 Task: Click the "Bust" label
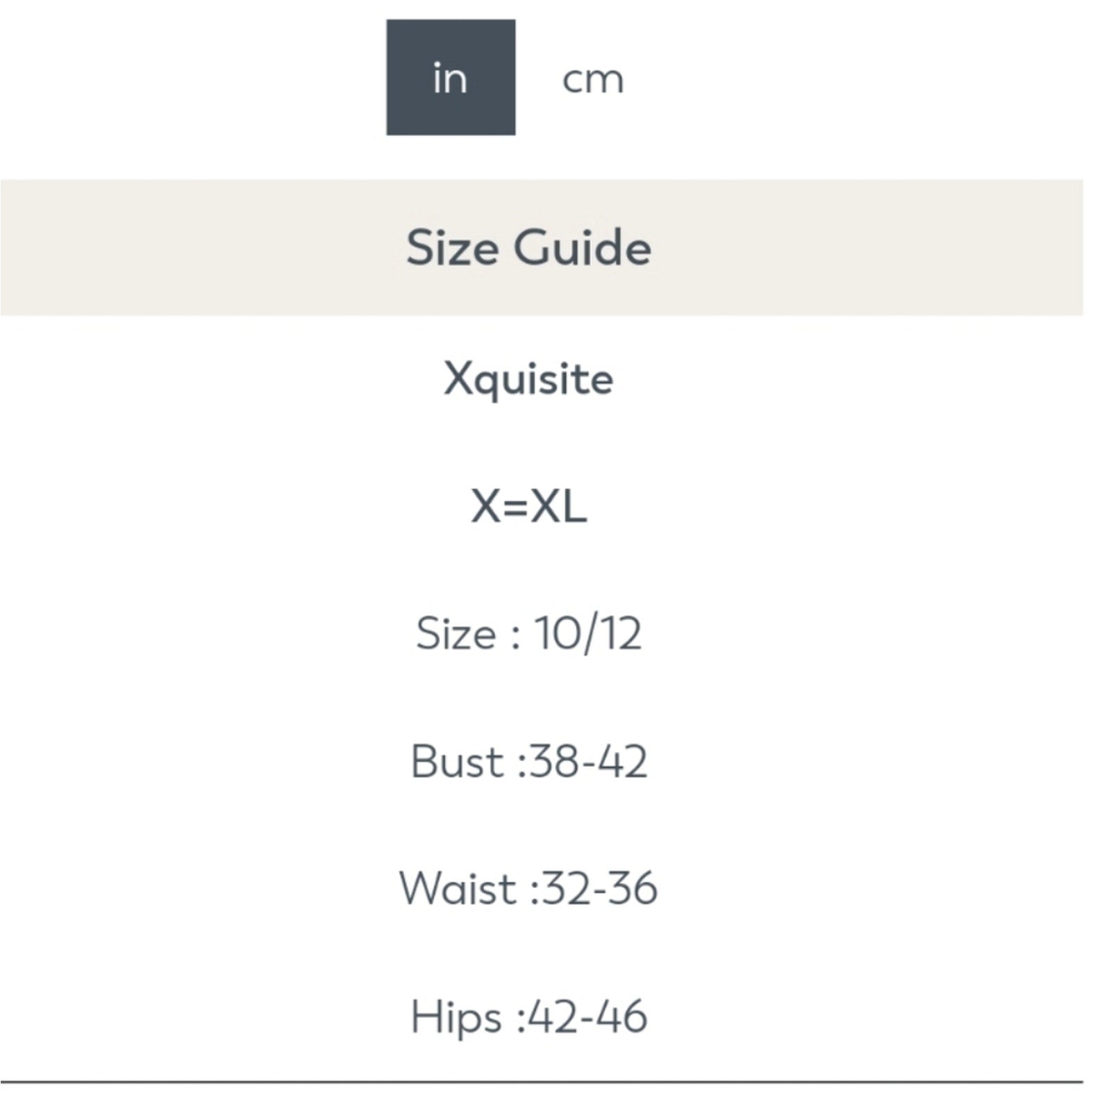click(456, 761)
